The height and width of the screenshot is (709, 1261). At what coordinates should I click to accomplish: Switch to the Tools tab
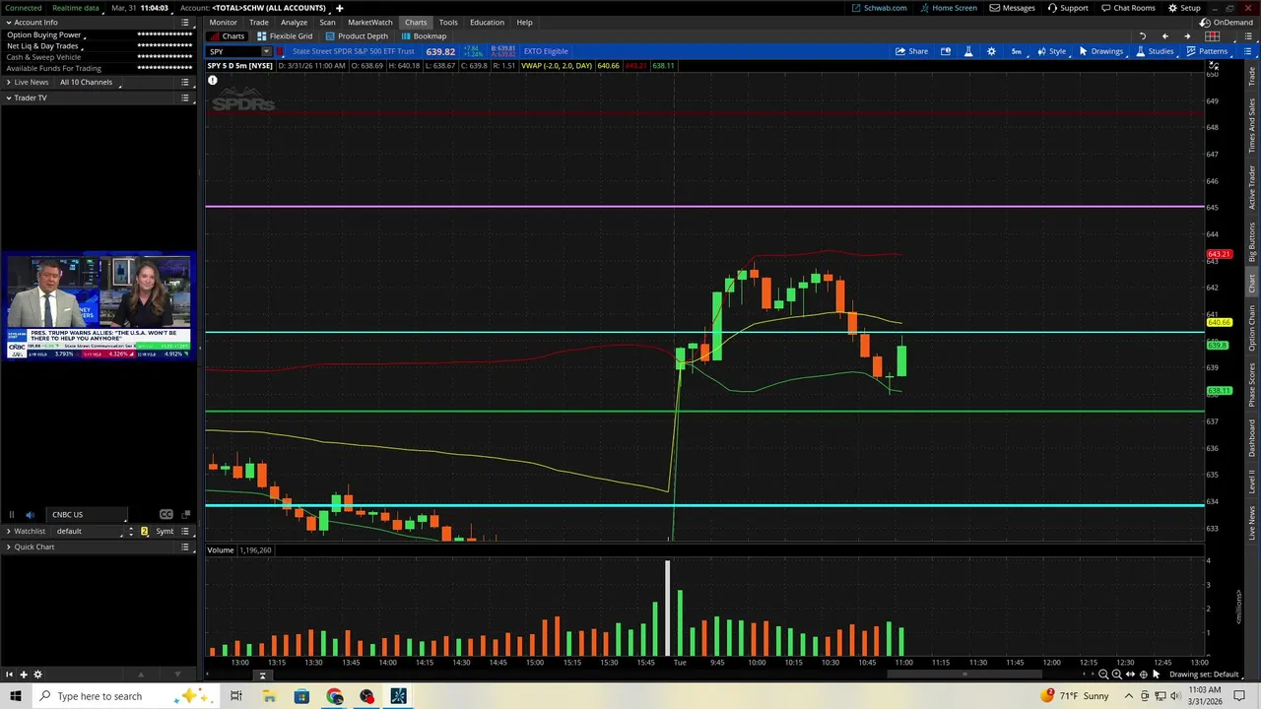(x=448, y=22)
